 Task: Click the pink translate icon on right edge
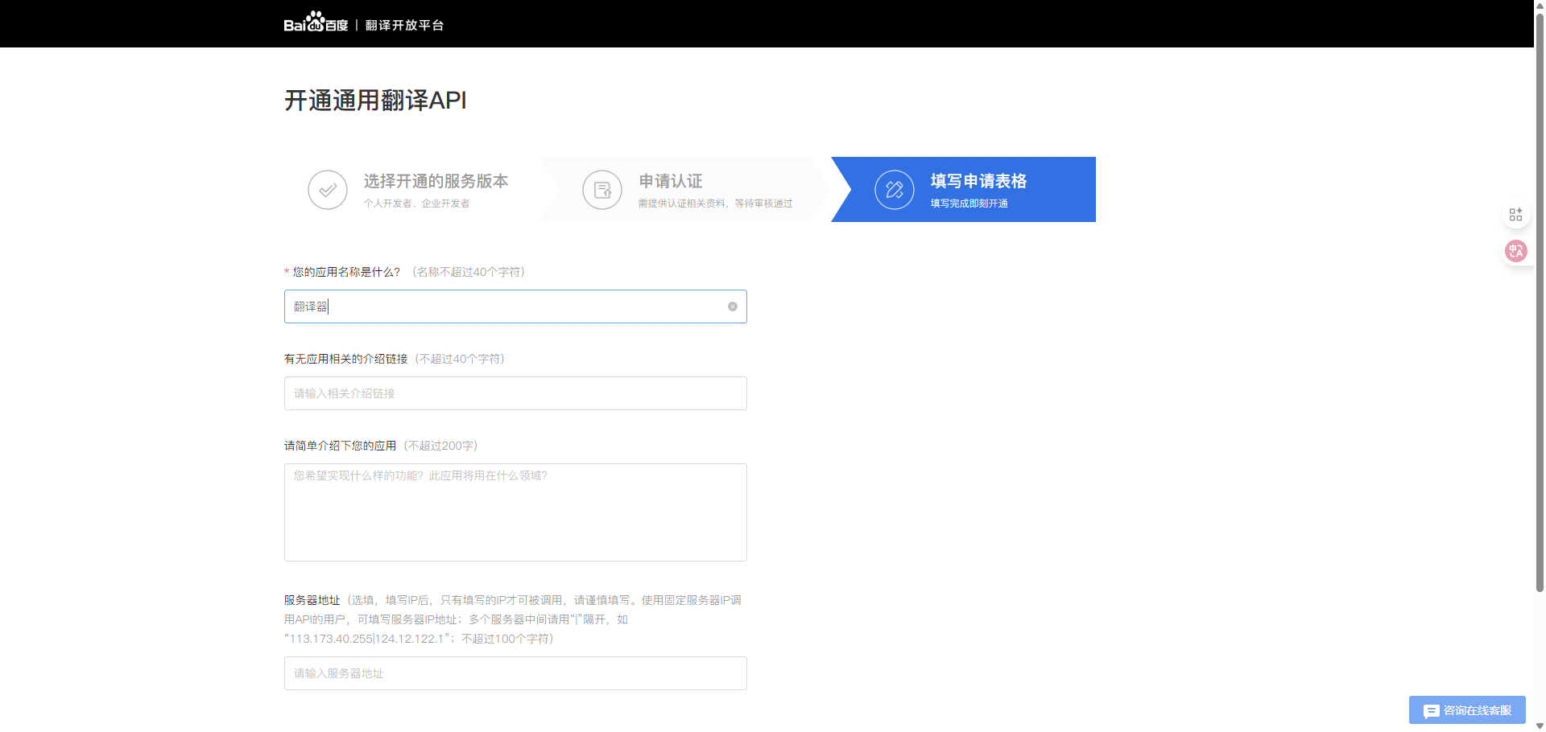[1515, 251]
